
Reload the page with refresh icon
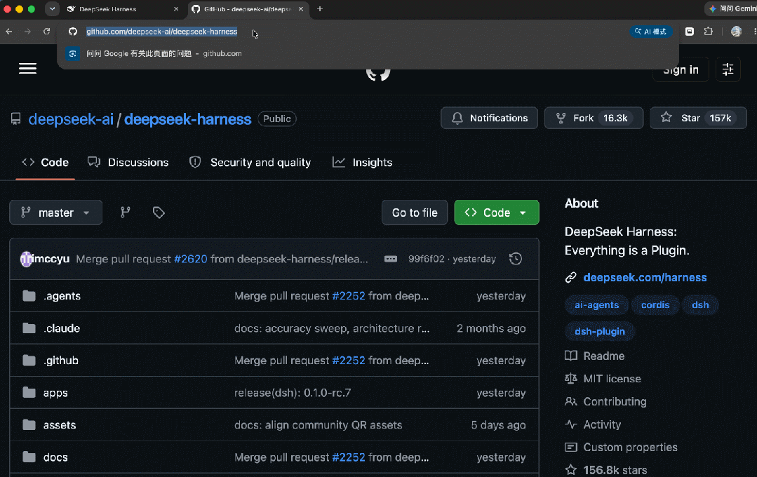pyautogui.click(x=47, y=32)
